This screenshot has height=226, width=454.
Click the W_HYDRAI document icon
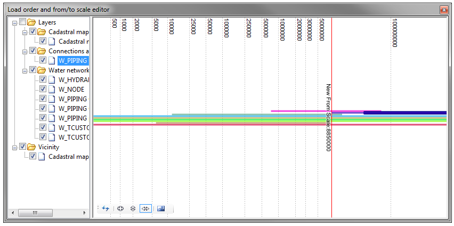click(x=52, y=79)
